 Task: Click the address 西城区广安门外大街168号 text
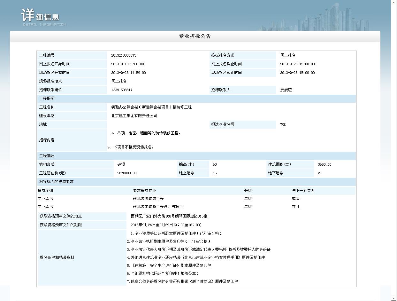click(x=169, y=216)
